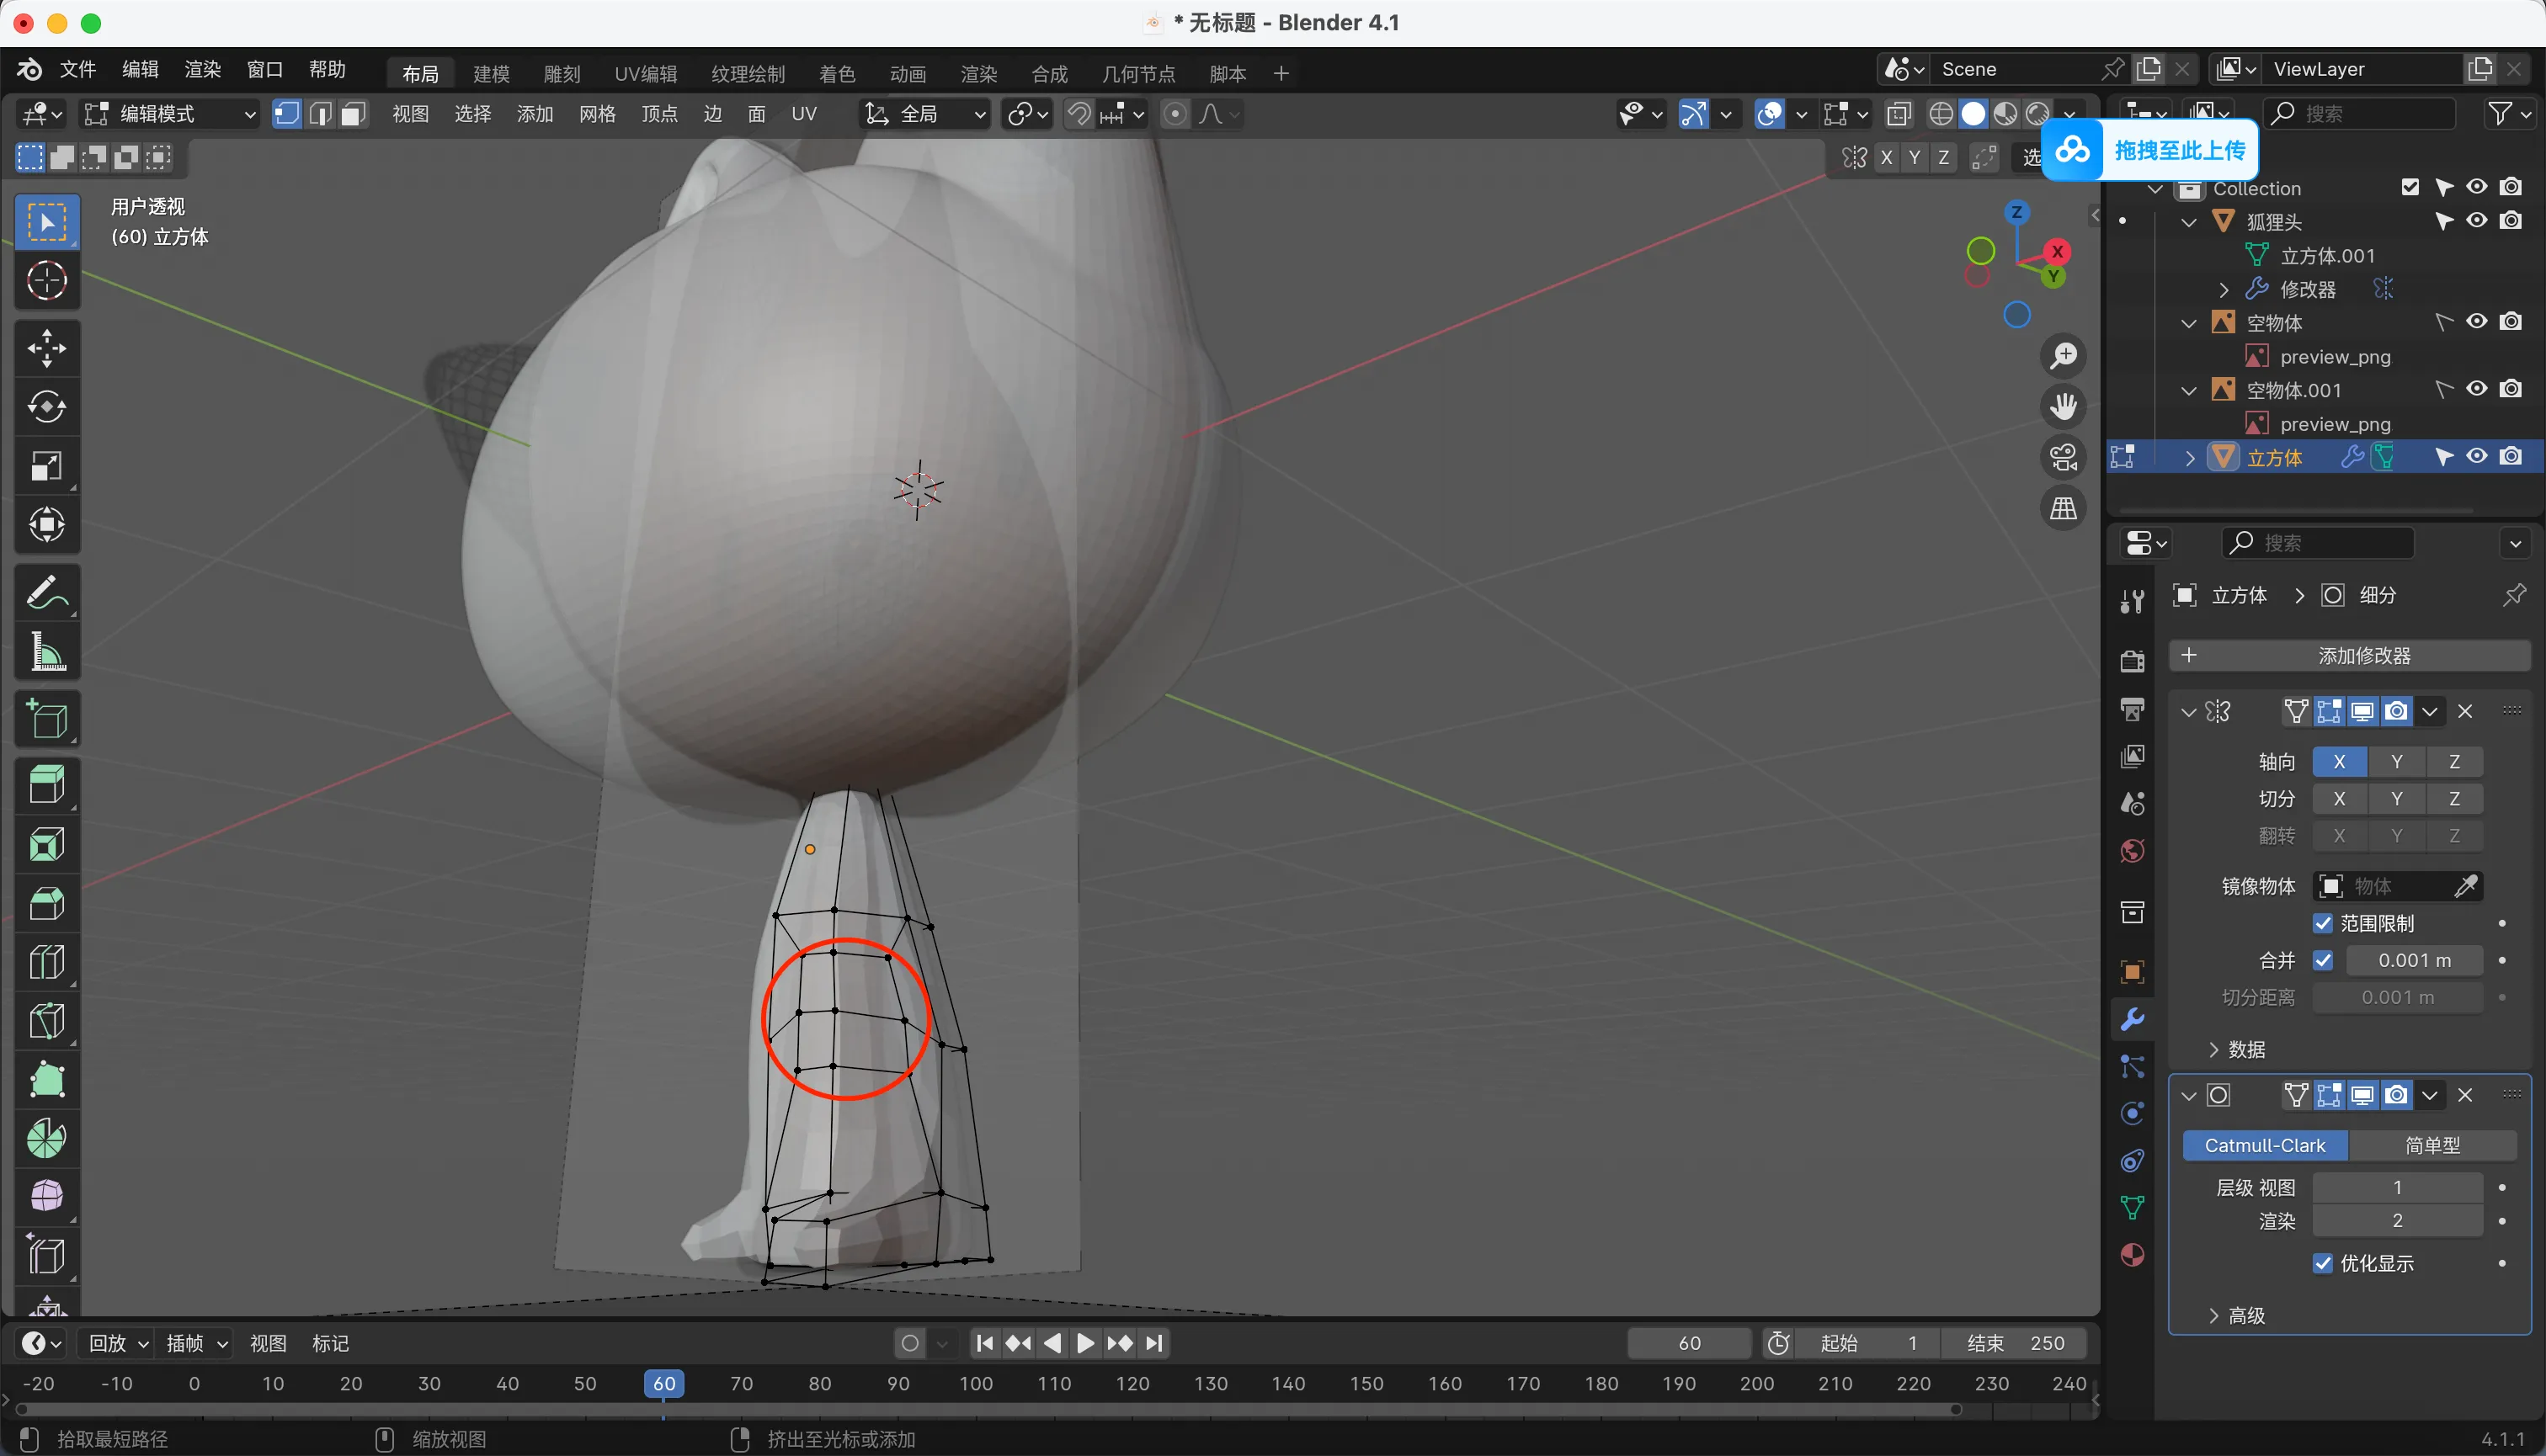2546x1456 pixels.
Task: Select the Move tool in left toolbar
Action: (x=47, y=348)
